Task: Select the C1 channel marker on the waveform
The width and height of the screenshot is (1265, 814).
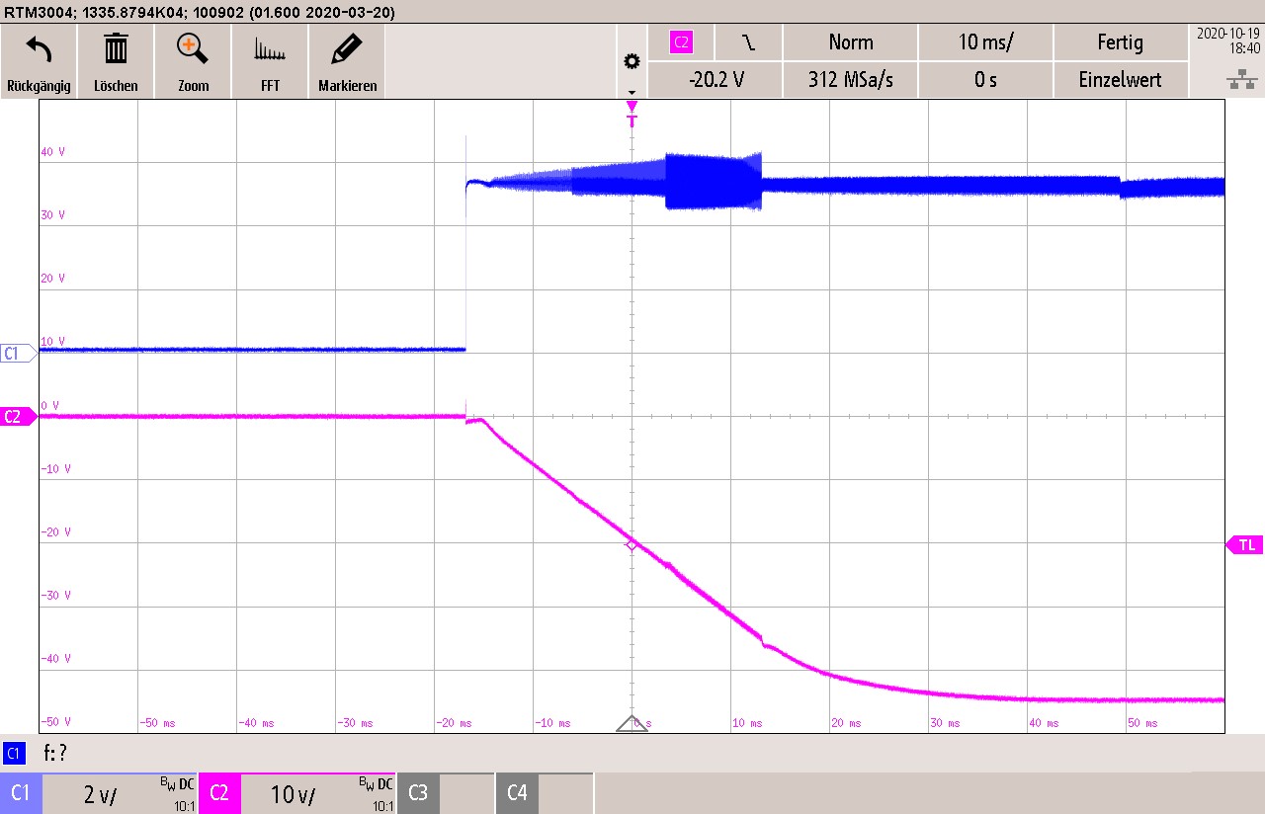Action: click(17, 353)
